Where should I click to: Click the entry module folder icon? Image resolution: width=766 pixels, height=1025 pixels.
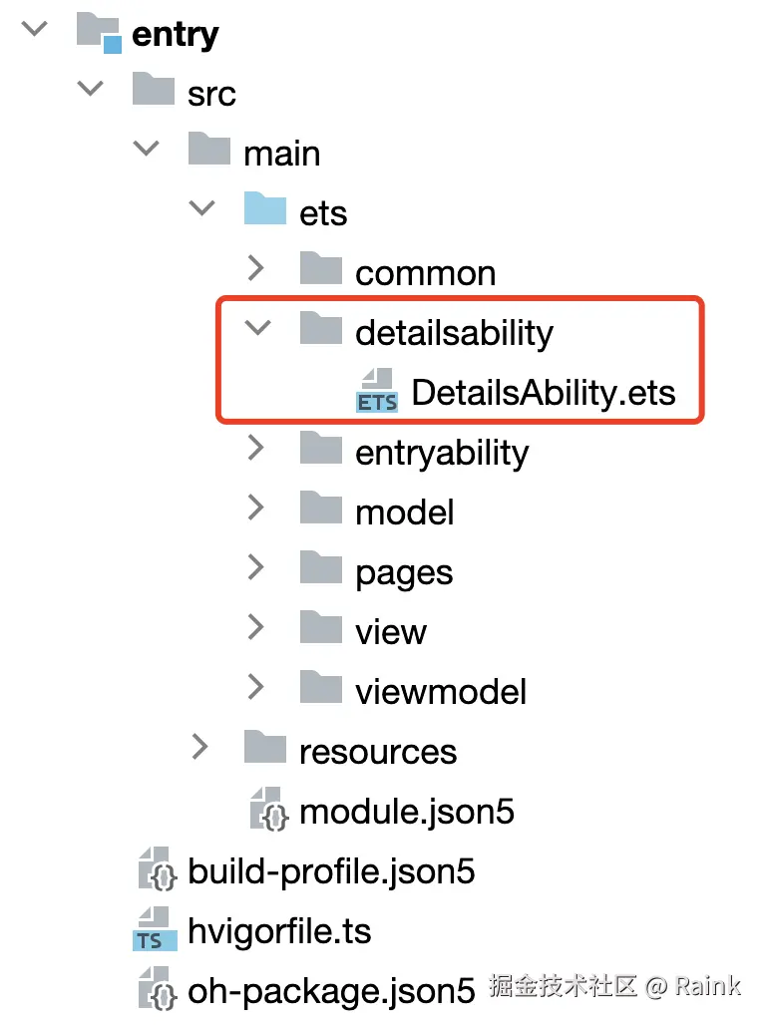[x=100, y=33]
